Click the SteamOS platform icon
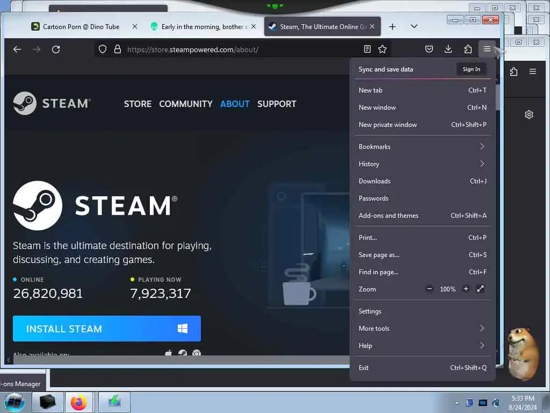The image size is (550, 413). coord(183,353)
